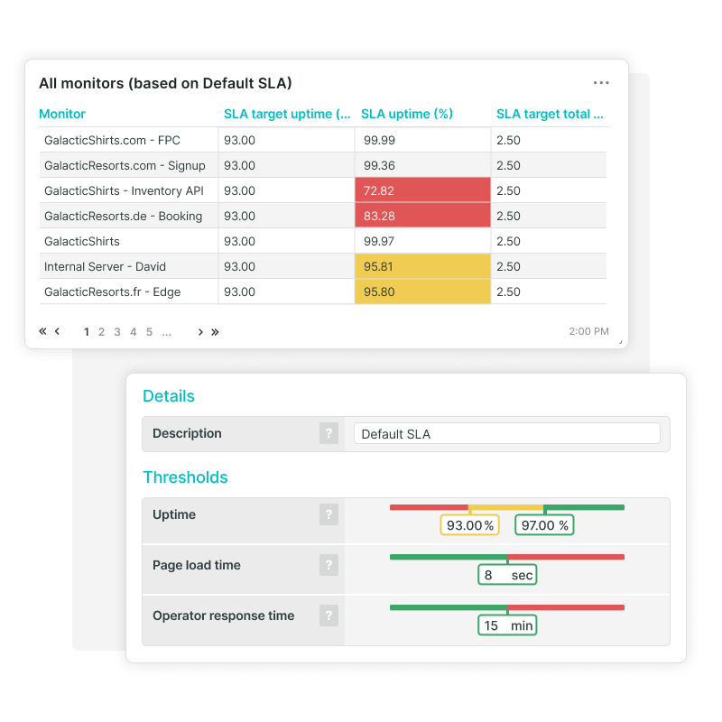Select the 93.00% uptime threshold handle
The height and width of the screenshot is (722, 722).
[469, 525]
